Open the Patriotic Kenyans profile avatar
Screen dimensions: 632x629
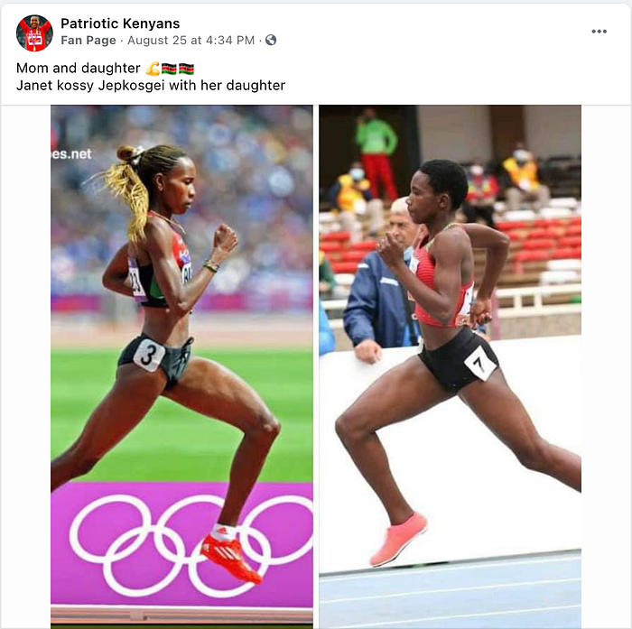point(34,33)
